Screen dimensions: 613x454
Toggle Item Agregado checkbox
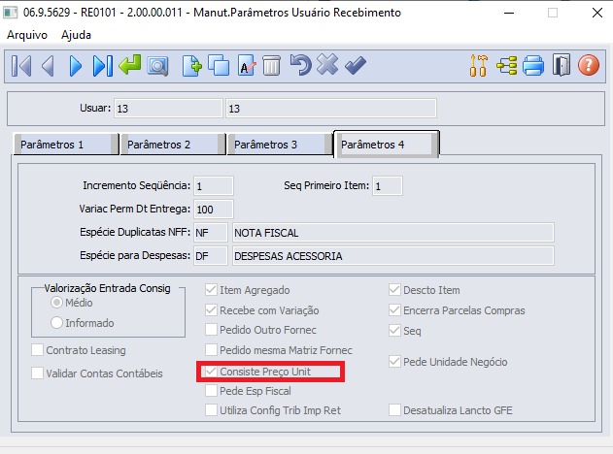click(x=211, y=290)
